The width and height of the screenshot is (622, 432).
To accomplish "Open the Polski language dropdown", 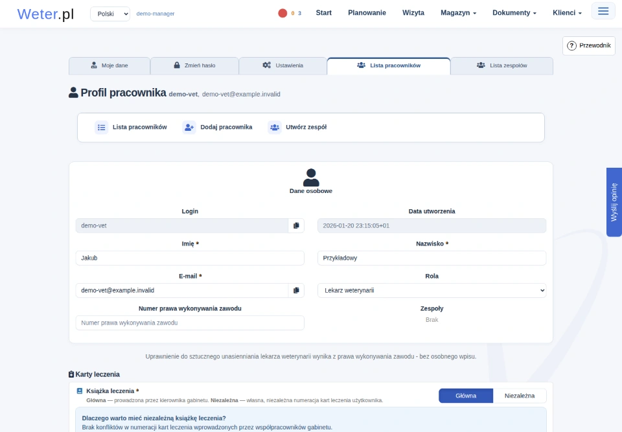I will 110,14.
